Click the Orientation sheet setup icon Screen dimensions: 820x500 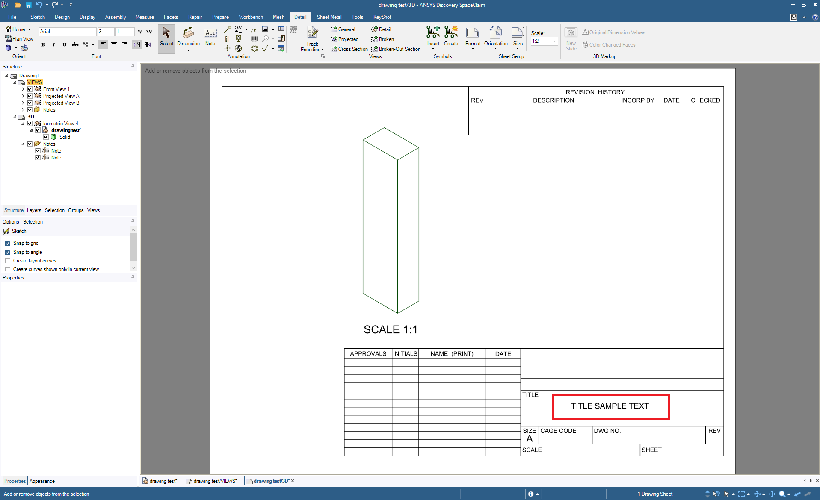point(496,37)
